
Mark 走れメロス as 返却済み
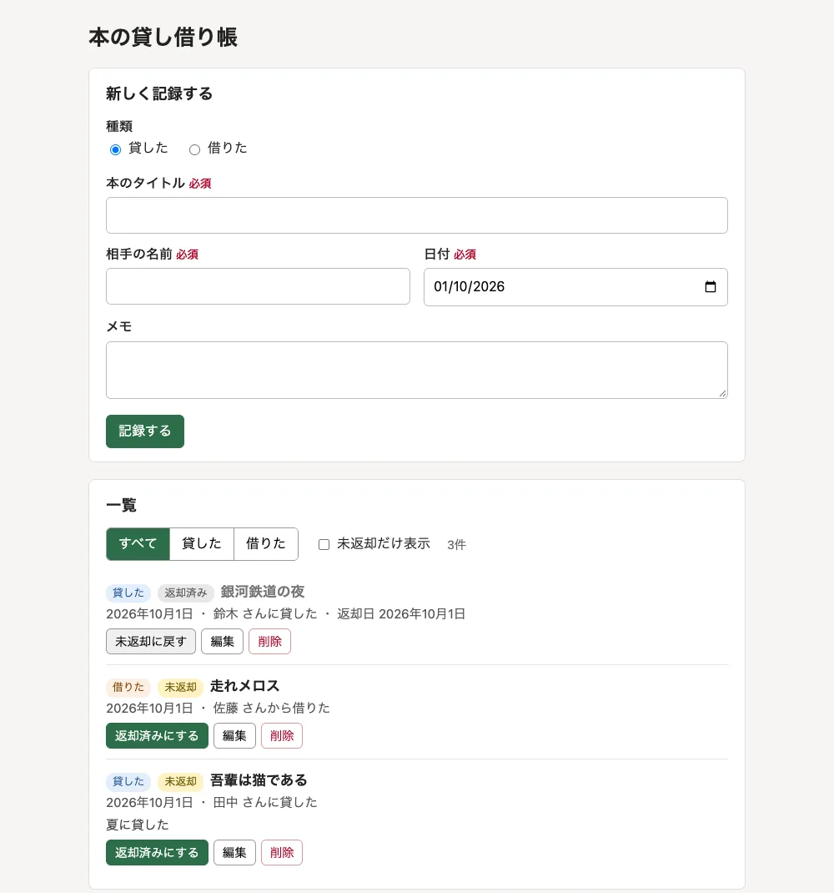(157, 736)
